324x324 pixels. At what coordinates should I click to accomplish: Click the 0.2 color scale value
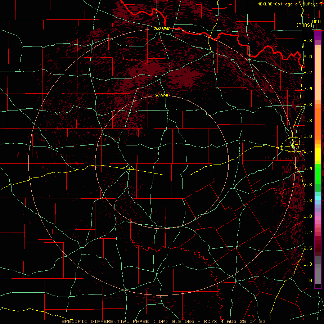(x=308, y=233)
